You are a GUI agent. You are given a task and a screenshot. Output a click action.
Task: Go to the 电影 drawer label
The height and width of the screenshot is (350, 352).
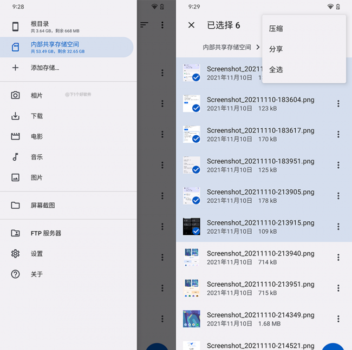37,136
